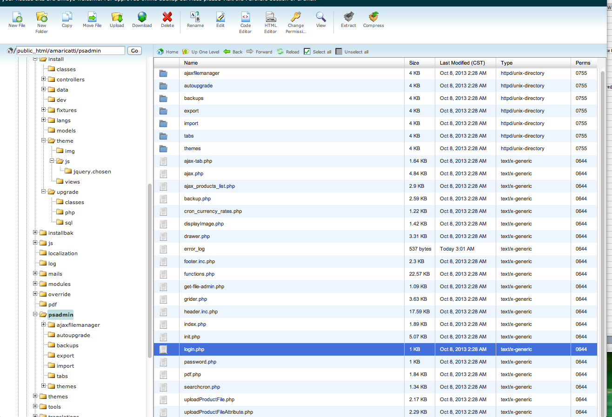Select functions.php in file list
612x417 pixels.
(x=375, y=274)
